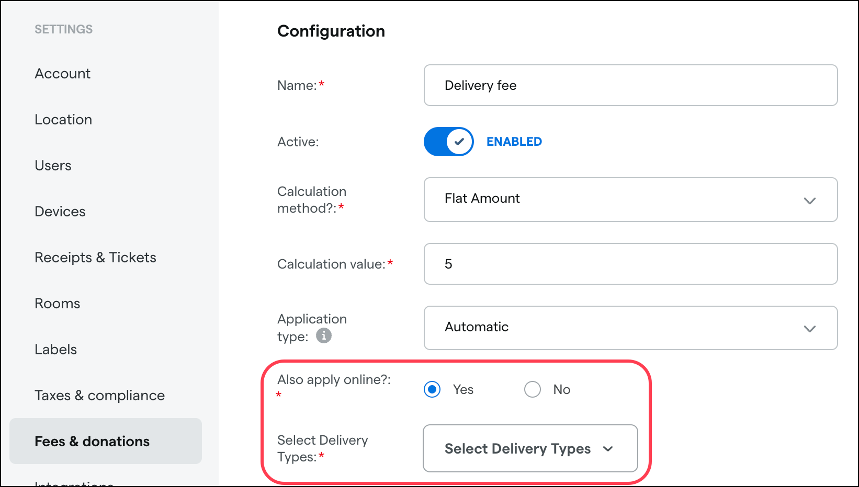Click the chevron arrow in Flat Amount field
Viewport: 859px width, 487px height.
pyautogui.click(x=809, y=201)
